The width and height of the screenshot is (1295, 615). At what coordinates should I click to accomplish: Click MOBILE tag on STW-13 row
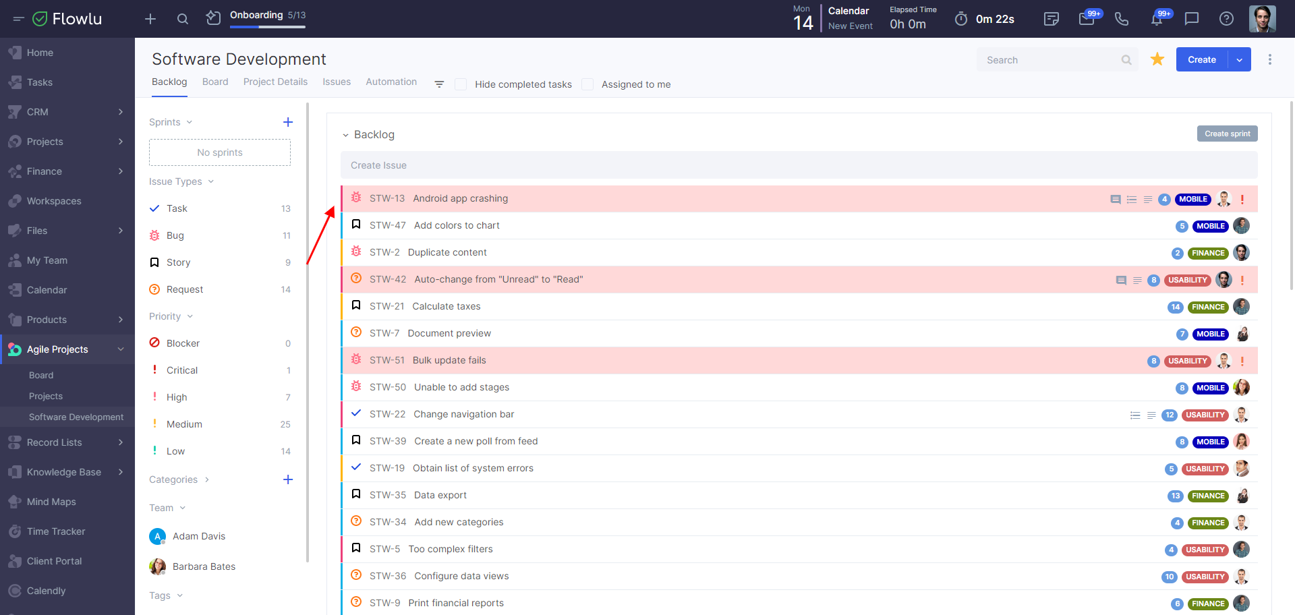click(x=1193, y=199)
